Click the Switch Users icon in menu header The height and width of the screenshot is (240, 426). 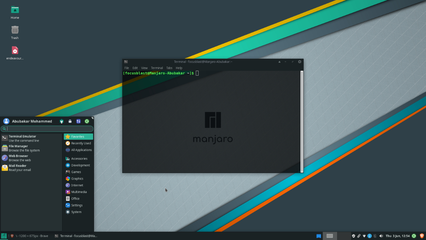(78, 121)
